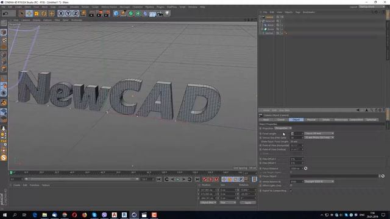This screenshot has width=390, height=219.
Task: Switch to the Coord. tab in attributes
Action: pyautogui.click(x=281, y=120)
